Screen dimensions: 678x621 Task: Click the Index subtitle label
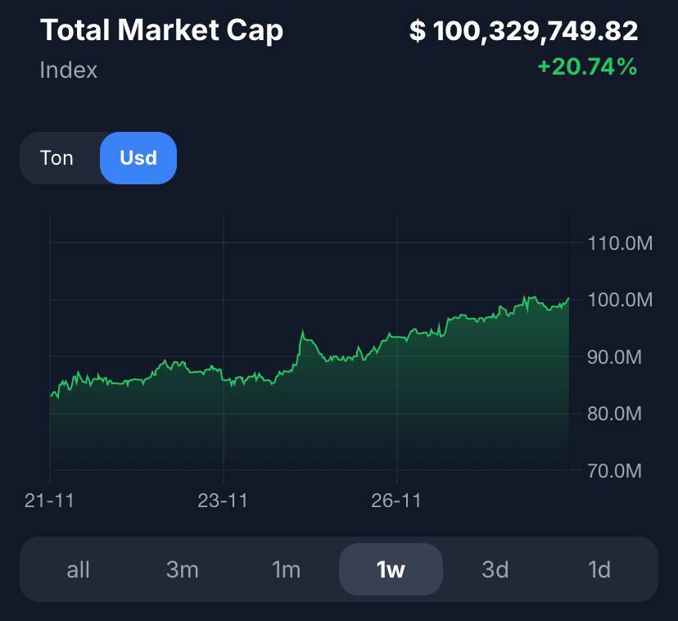(69, 70)
